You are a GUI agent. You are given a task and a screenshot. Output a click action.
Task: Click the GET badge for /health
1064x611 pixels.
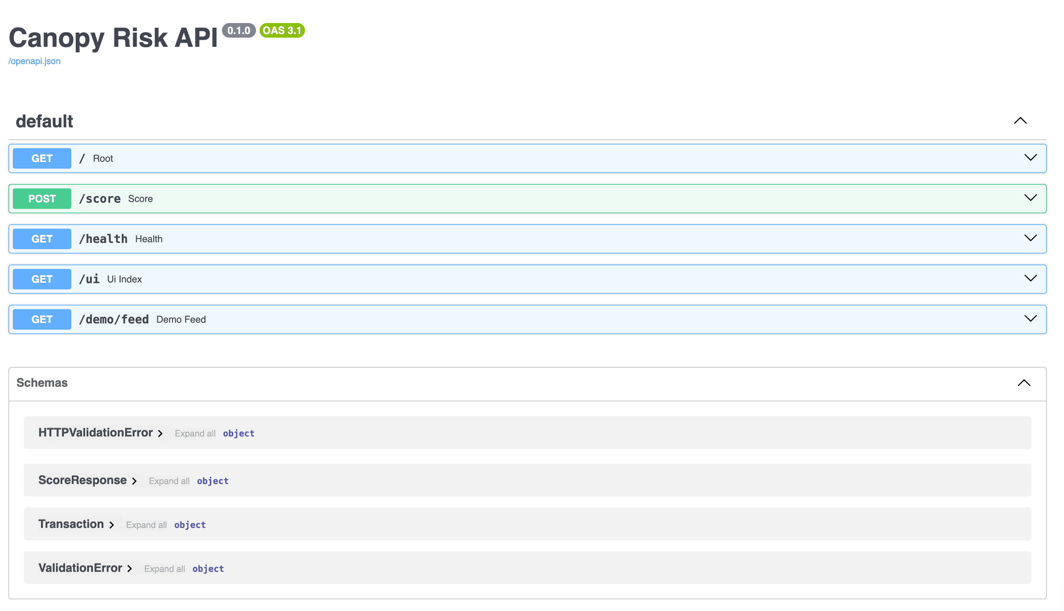(x=42, y=239)
